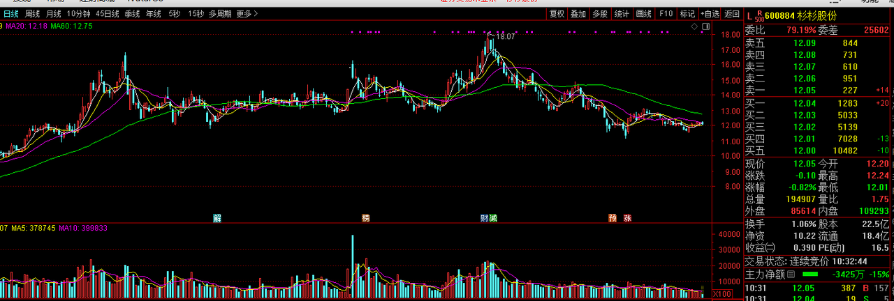Click the MA20: 12.18 indicator label

pos(27,26)
